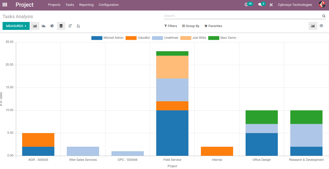This screenshot has width=329, height=169.
Task: Toggle Marc Demo legend swatch
Action: tap(214, 38)
